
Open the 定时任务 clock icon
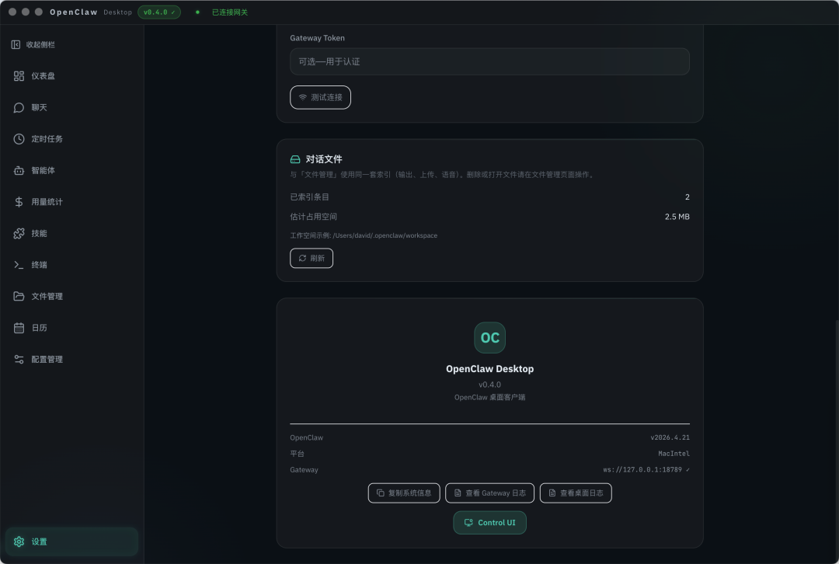19,139
